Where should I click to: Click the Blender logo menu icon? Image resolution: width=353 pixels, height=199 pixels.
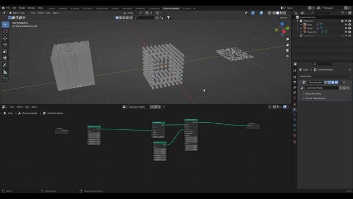coord(3,8)
